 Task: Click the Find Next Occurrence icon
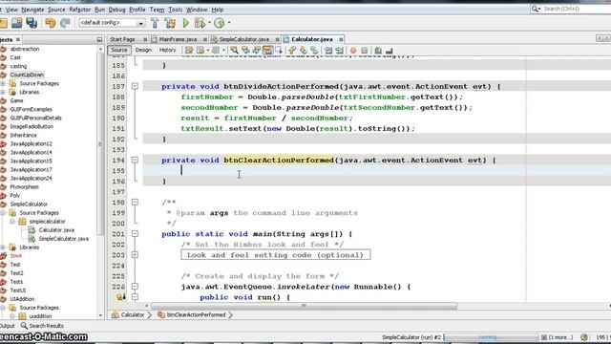pyautogui.click(x=257, y=51)
